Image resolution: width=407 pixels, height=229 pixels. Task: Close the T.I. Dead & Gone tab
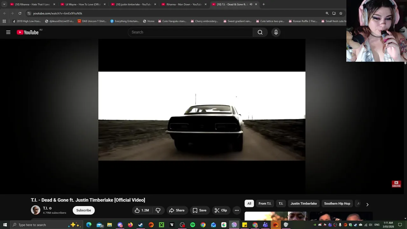click(256, 4)
